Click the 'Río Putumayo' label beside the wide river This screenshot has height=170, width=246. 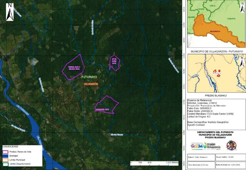point(23,110)
